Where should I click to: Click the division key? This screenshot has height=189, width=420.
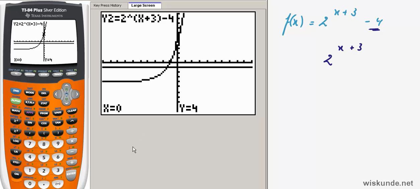coord(72,131)
